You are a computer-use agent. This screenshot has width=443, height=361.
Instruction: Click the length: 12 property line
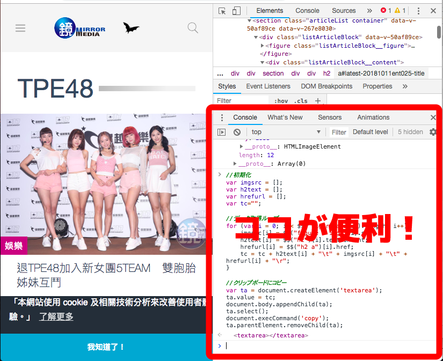[256, 155]
